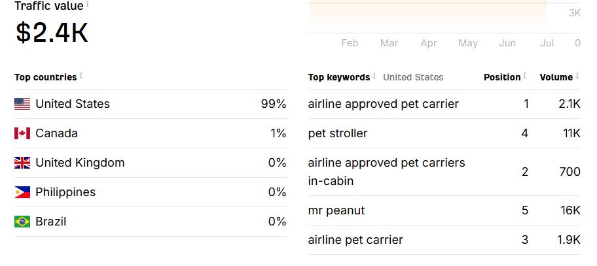
Task: Click the United Kingdom flag icon
Action: point(22,163)
